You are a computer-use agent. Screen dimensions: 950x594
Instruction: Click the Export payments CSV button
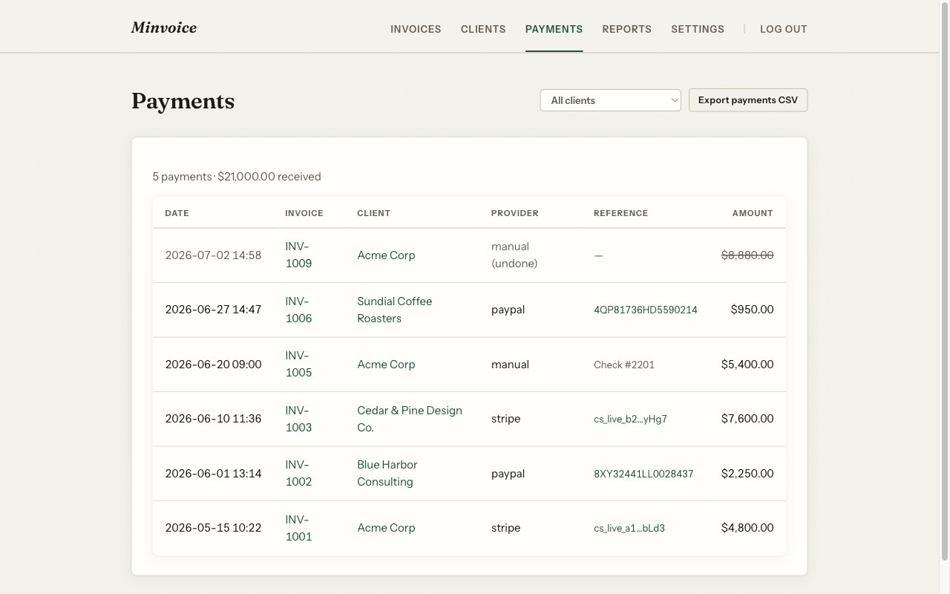pos(748,100)
